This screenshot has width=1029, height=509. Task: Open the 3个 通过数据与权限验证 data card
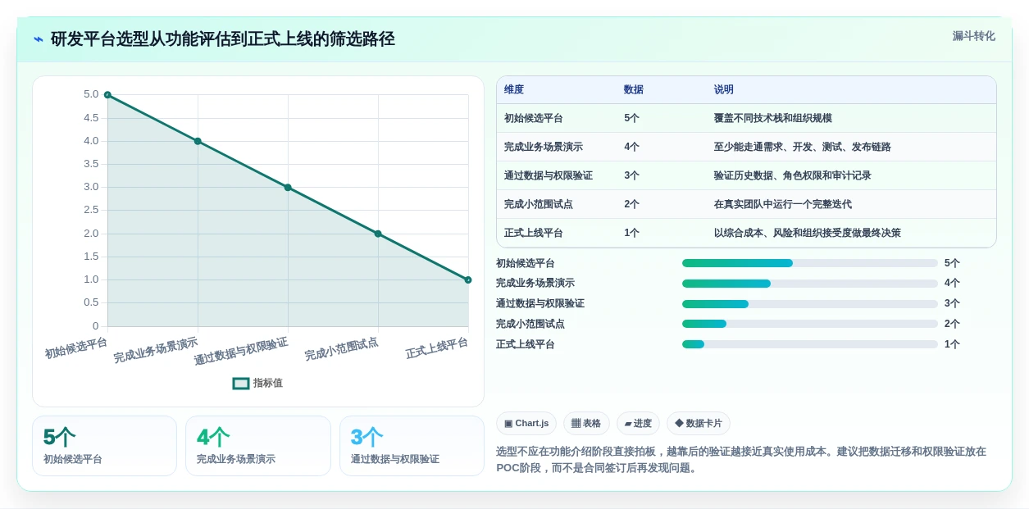tap(412, 446)
